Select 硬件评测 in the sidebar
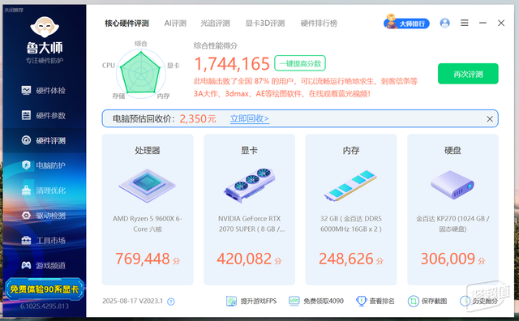The width and height of the screenshot is (519, 321). 44,140
